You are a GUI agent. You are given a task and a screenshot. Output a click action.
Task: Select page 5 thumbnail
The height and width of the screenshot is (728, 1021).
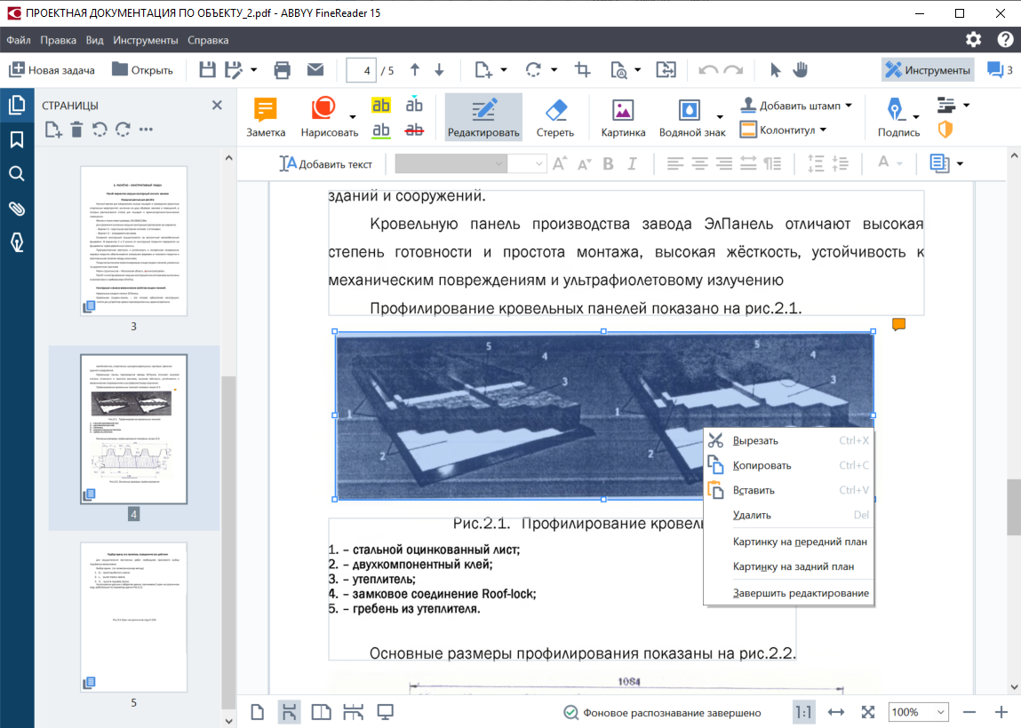pos(133,617)
